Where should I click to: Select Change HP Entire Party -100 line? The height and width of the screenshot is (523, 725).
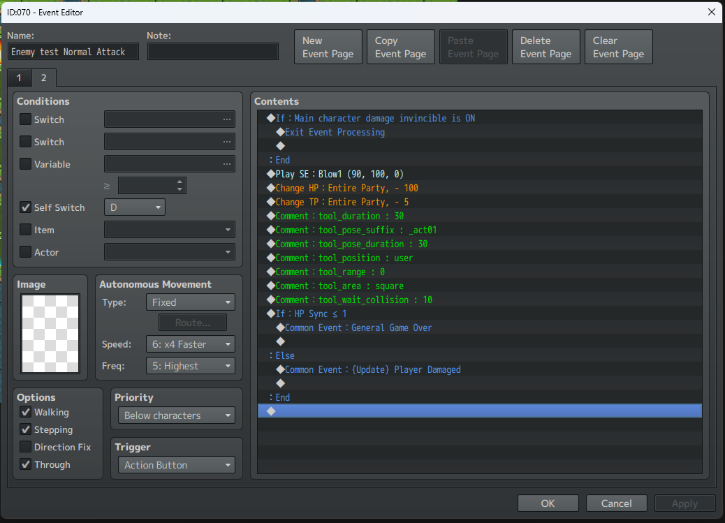pyautogui.click(x=479, y=188)
